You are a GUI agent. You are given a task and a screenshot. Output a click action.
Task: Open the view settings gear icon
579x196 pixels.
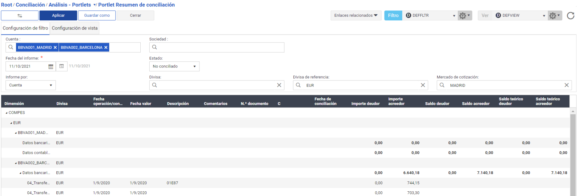[554, 16]
